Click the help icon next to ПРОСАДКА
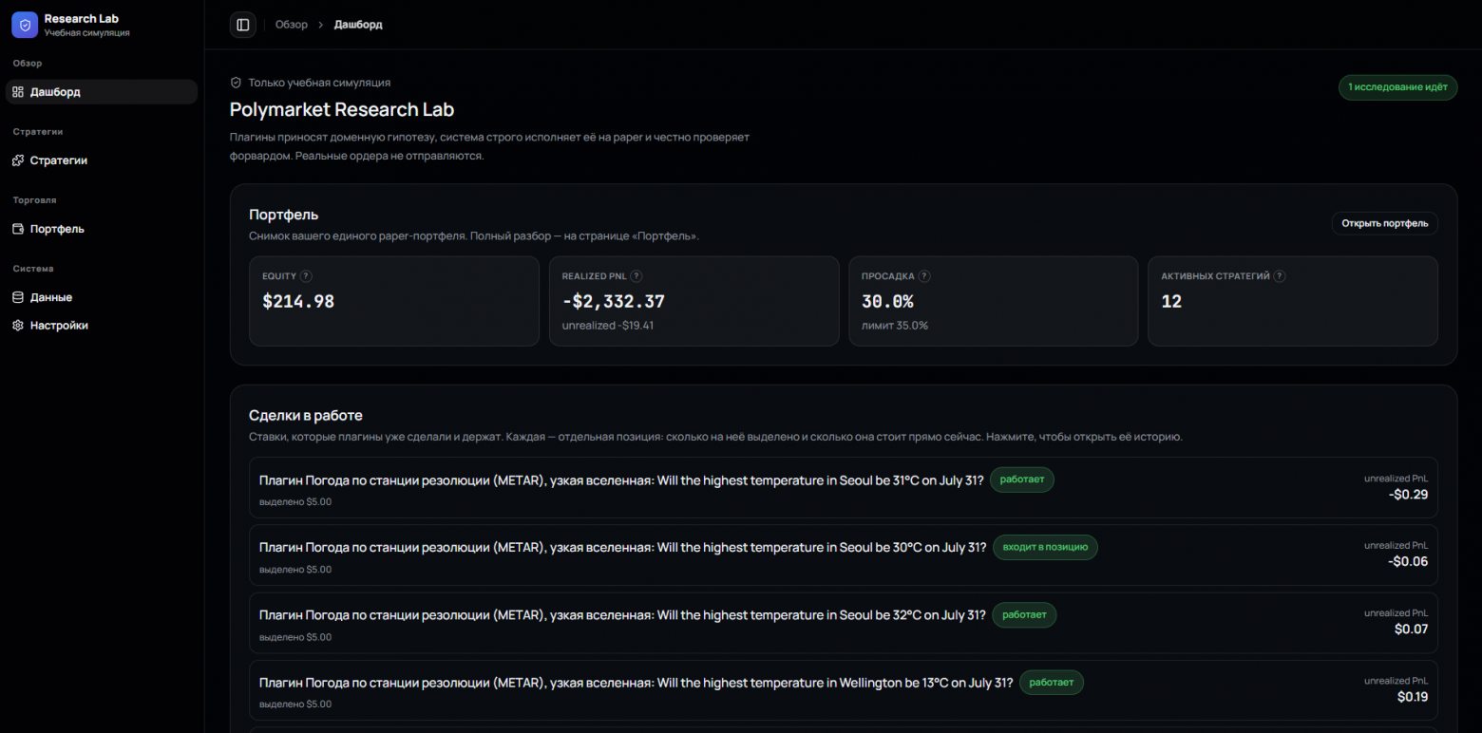1482x733 pixels. pos(924,276)
